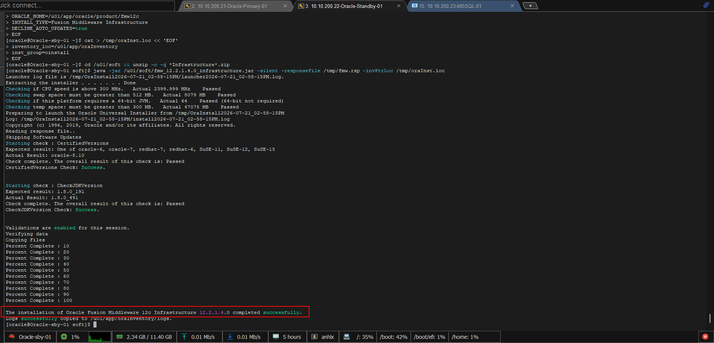This screenshot has height=343, width=714.
Task: Click the user icon beside anhlx
Action: point(314,337)
